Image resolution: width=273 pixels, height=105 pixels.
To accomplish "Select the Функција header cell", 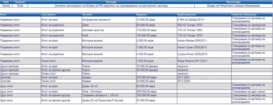I will pos(111,2).
